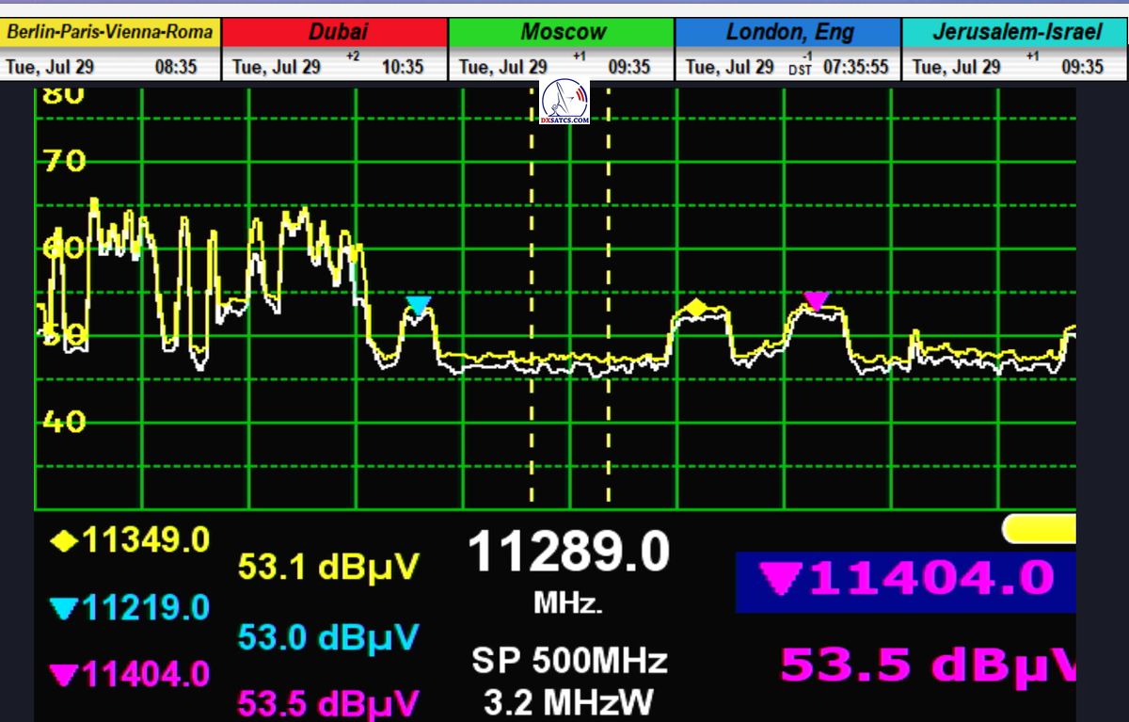Image resolution: width=1129 pixels, height=722 pixels.
Task: Click the 3.2 MHzW bandwidth setting
Action: point(568,701)
